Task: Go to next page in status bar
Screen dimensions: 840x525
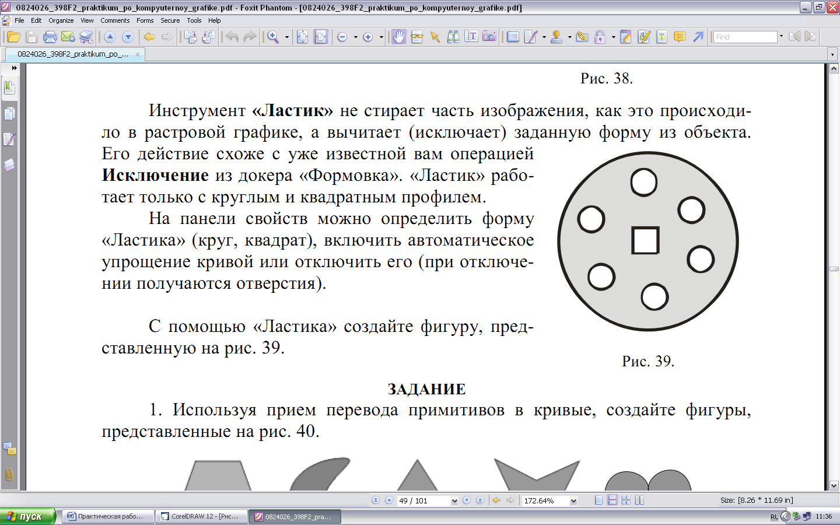Action: (x=466, y=501)
